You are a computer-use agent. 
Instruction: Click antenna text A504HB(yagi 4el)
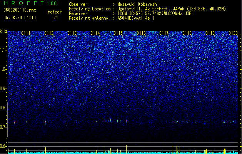136,18
